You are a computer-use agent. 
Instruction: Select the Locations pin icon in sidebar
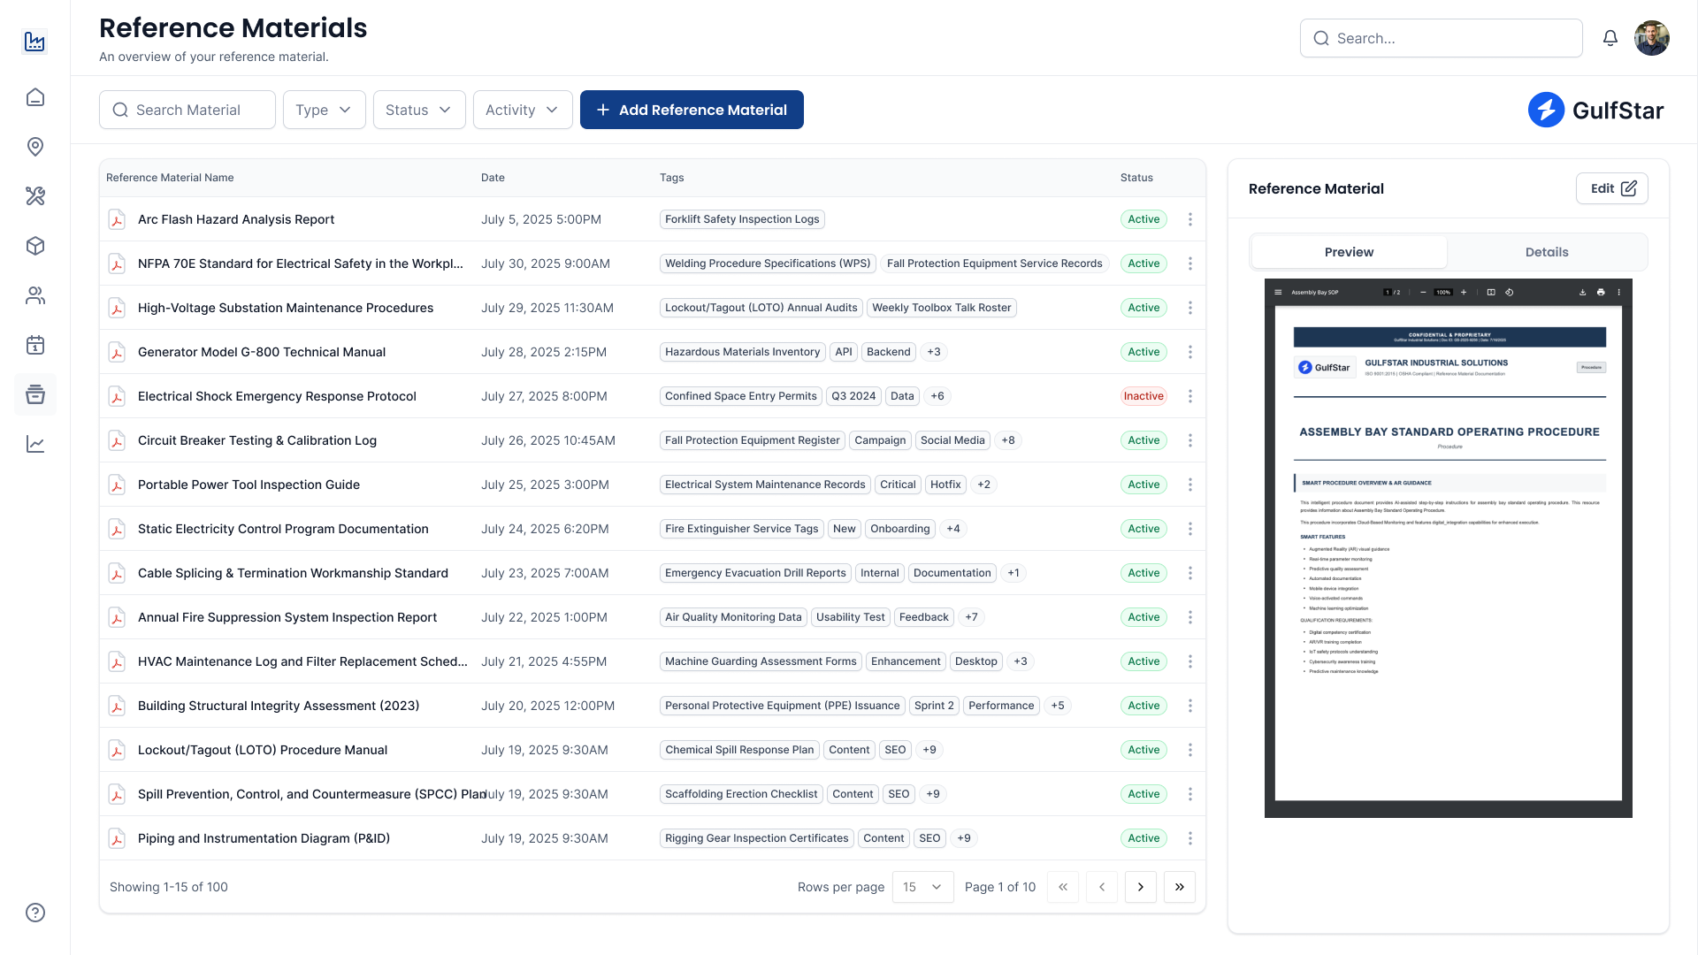click(x=35, y=147)
